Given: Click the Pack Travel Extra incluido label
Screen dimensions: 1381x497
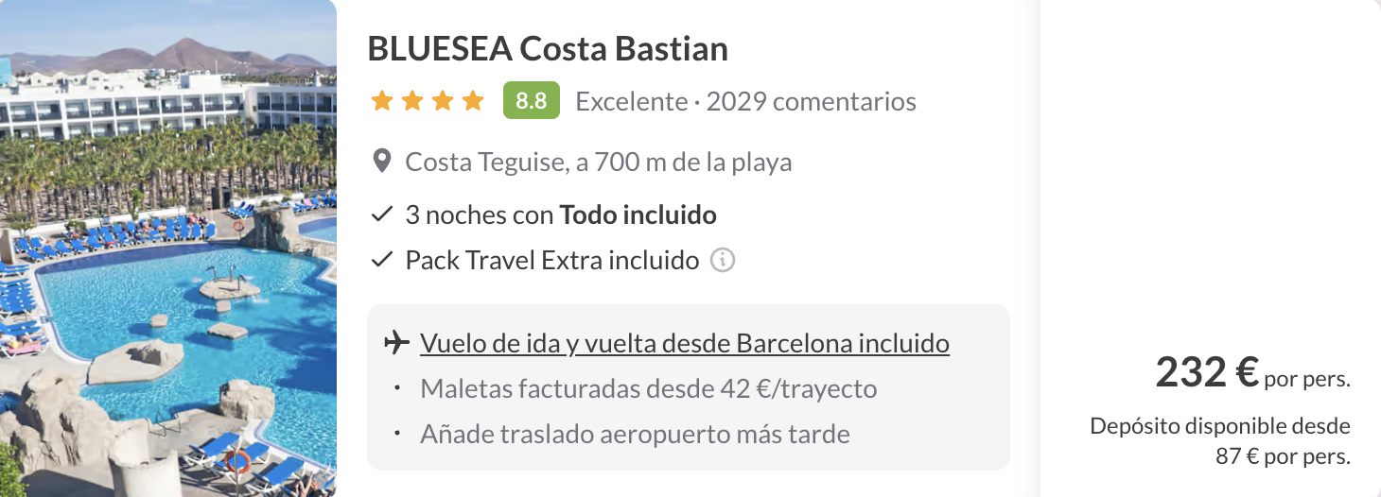Looking at the screenshot, I should pos(551,260).
